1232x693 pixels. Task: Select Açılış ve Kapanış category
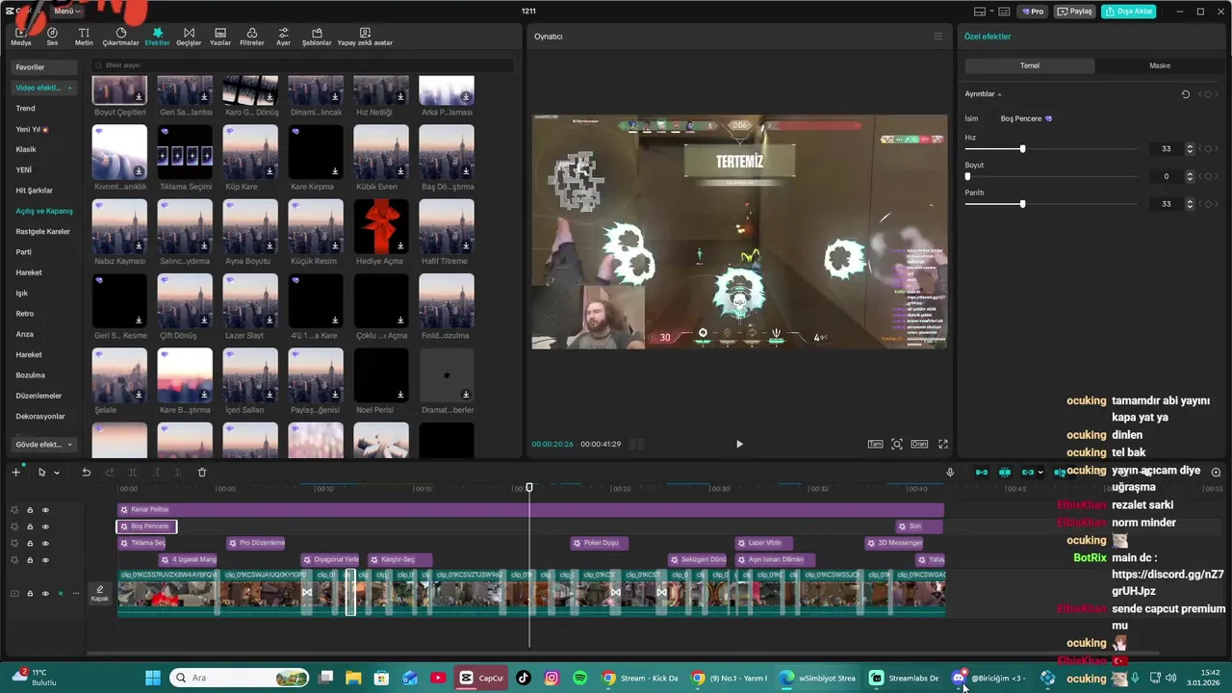(x=44, y=211)
